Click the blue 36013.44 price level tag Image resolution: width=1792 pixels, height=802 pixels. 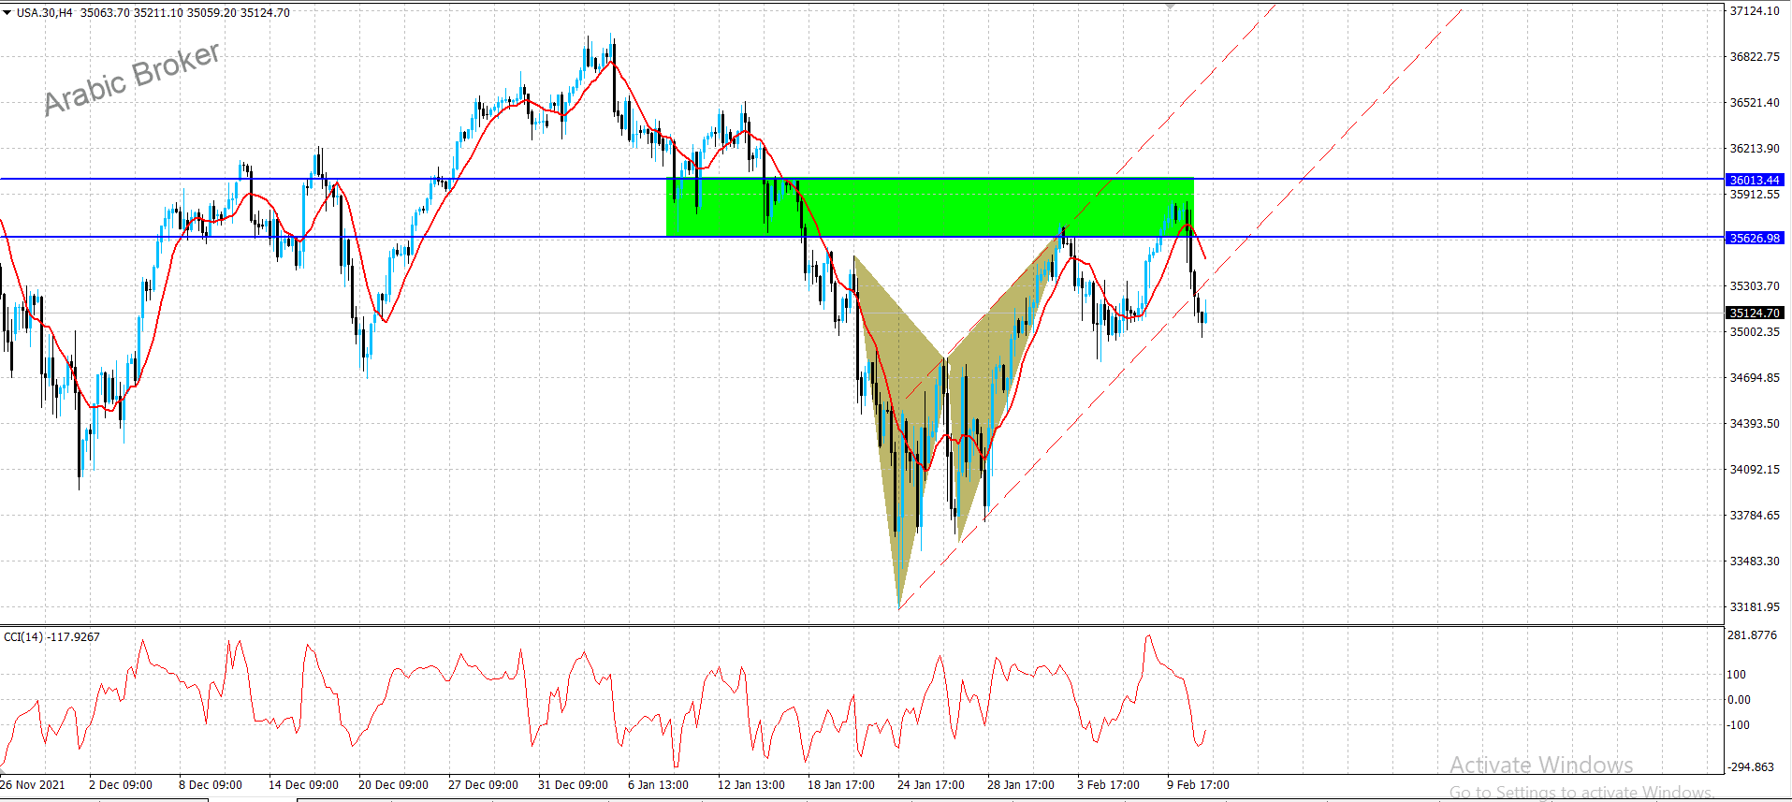(1755, 180)
